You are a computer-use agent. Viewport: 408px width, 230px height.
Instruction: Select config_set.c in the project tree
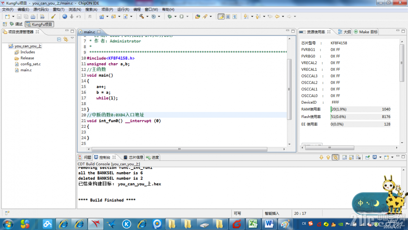(31, 64)
